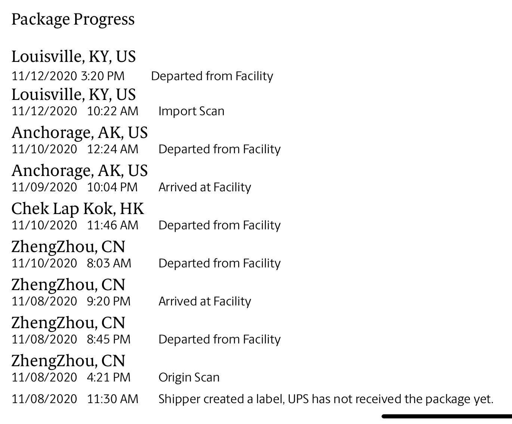Click Arrived at Facility beside 9:20 PM
The image size is (512, 424).
point(205,301)
